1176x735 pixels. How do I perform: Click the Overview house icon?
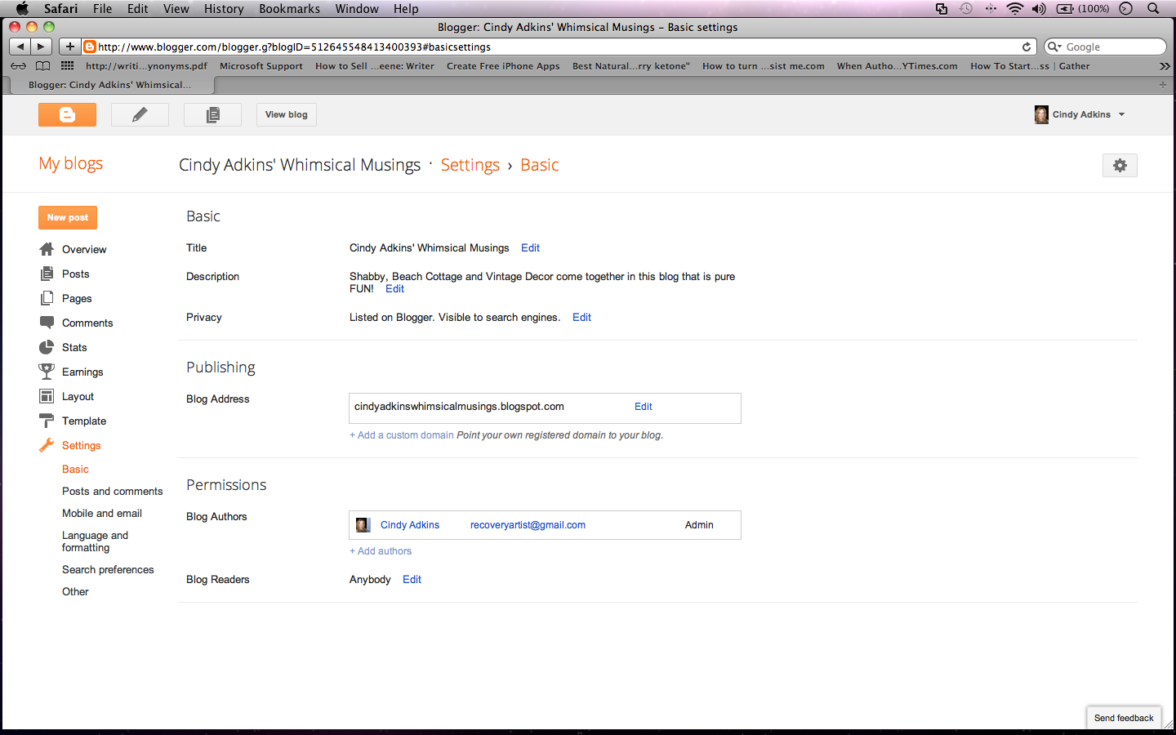coord(47,249)
